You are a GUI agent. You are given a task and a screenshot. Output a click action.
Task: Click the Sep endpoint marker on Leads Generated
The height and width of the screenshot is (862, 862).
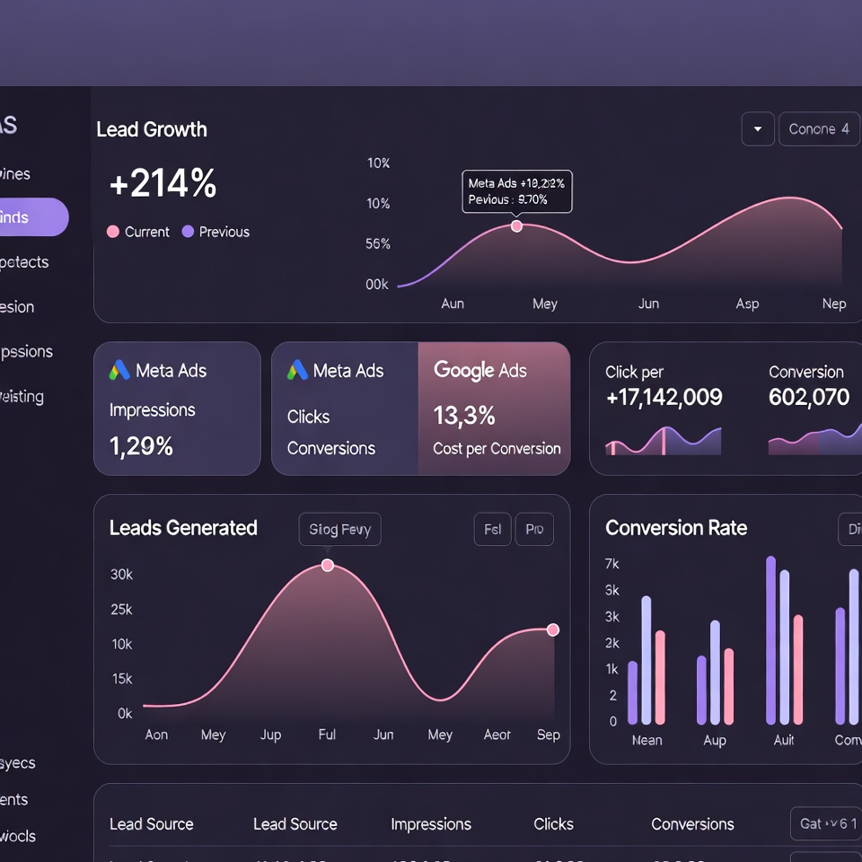tap(552, 629)
